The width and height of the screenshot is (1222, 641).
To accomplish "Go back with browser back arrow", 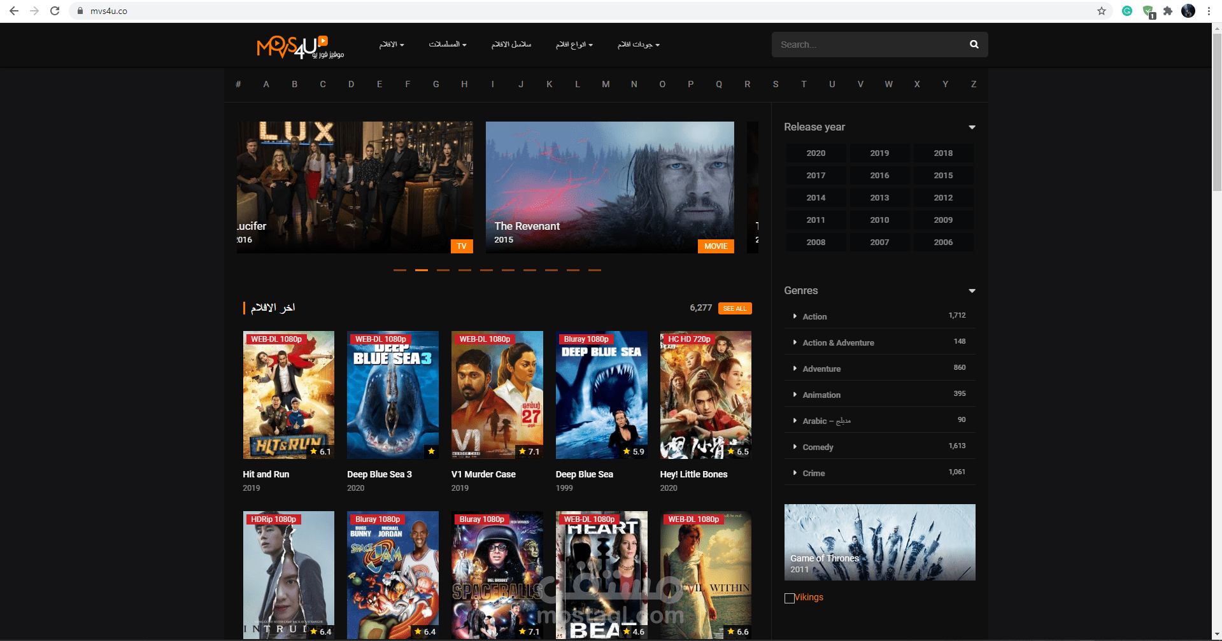I will tap(14, 11).
